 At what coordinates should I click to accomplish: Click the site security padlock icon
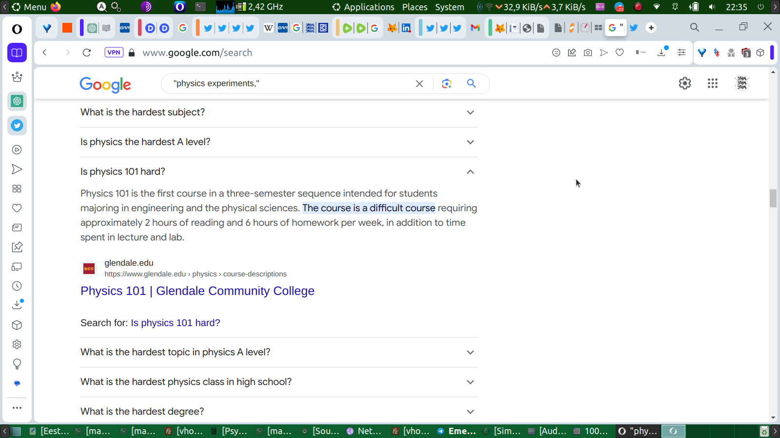pos(132,53)
